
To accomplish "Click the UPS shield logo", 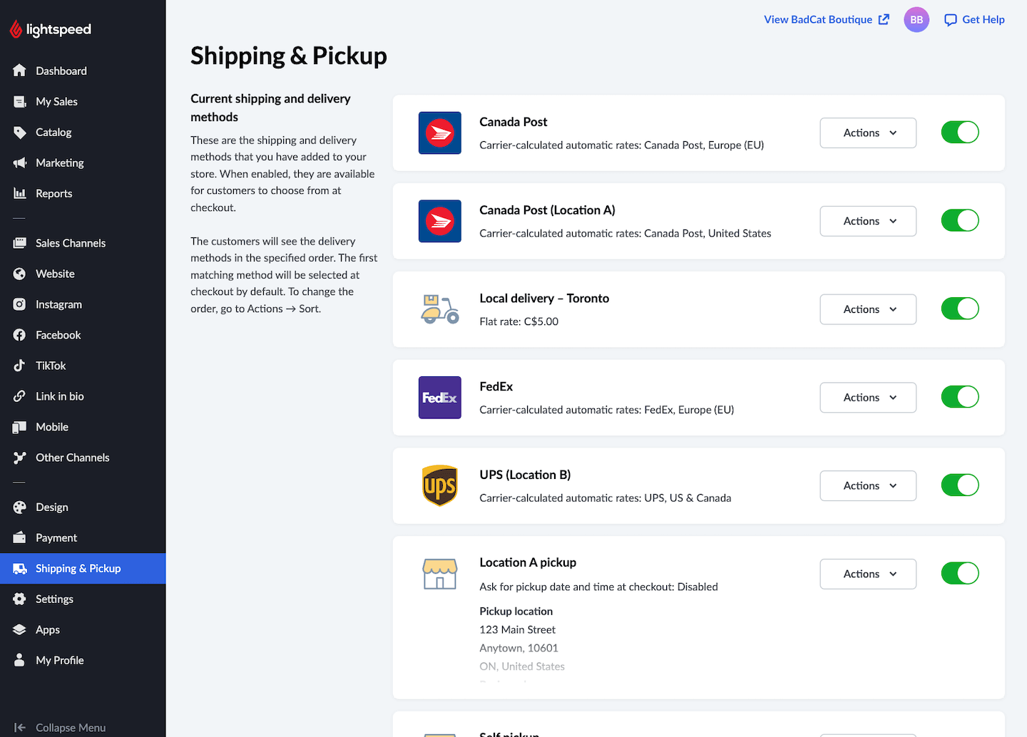I will click(440, 485).
